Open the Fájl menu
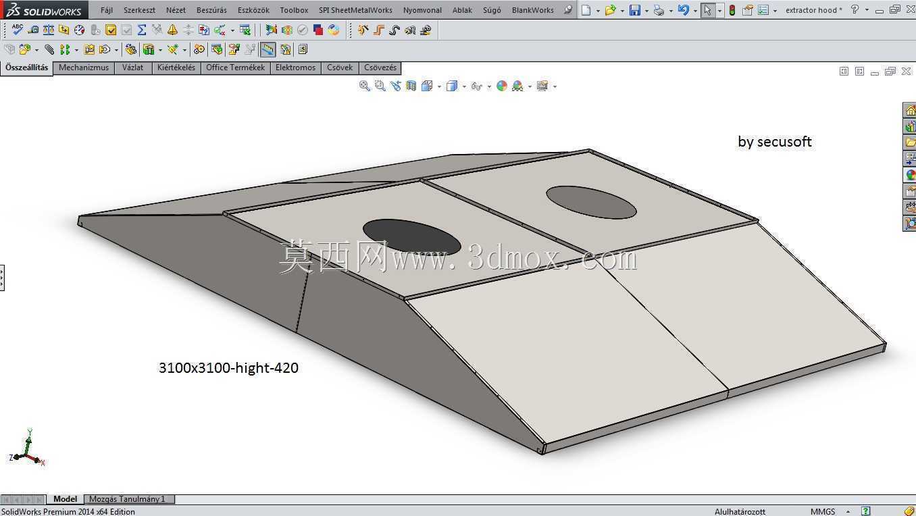 (107, 10)
